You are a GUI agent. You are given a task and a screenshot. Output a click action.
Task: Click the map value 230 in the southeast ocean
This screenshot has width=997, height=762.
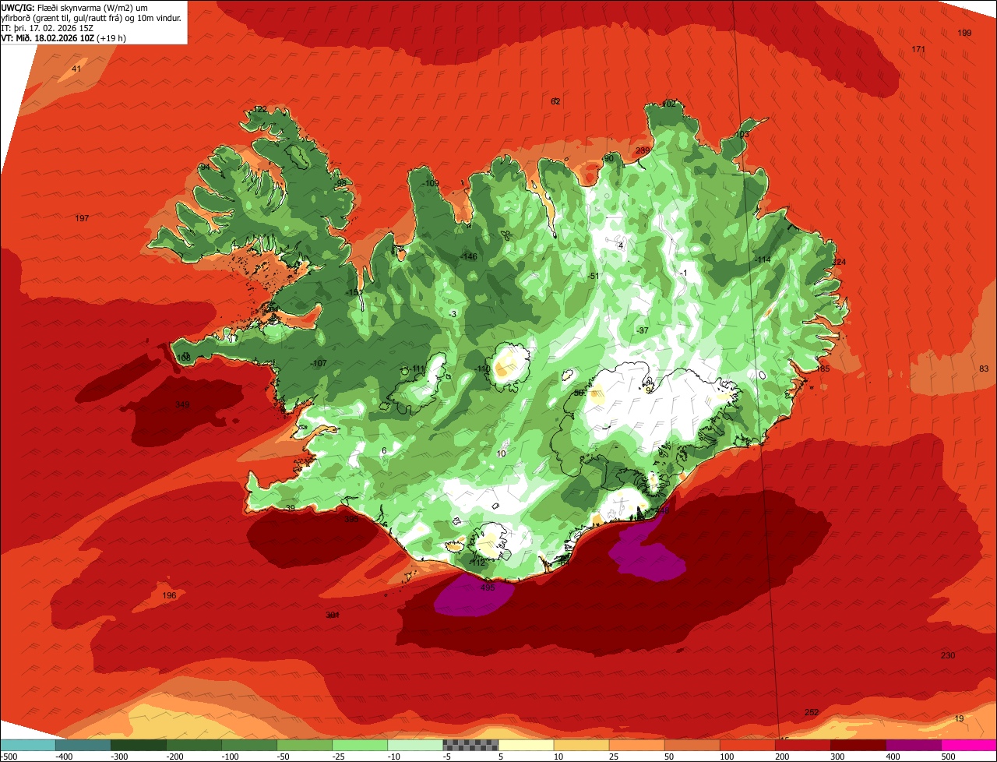pyautogui.click(x=948, y=655)
